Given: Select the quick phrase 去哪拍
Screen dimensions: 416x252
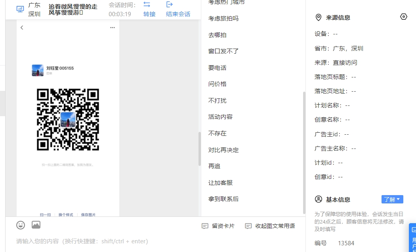Looking at the screenshot, I should [217, 35].
